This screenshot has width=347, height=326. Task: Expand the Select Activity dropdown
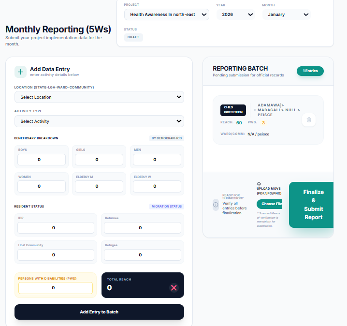point(99,121)
